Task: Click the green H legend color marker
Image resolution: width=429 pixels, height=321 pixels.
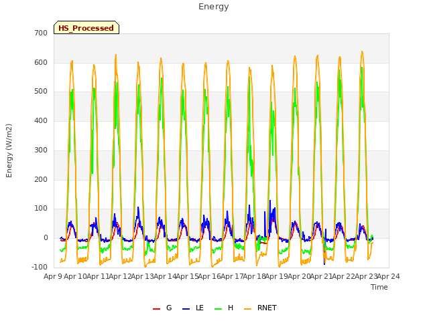Action: pos(218,309)
